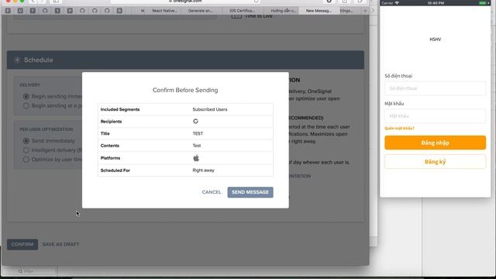The height and width of the screenshot is (279, 496).
Task: Select Begin sending immediately radio button
Action: pos(26,96)
